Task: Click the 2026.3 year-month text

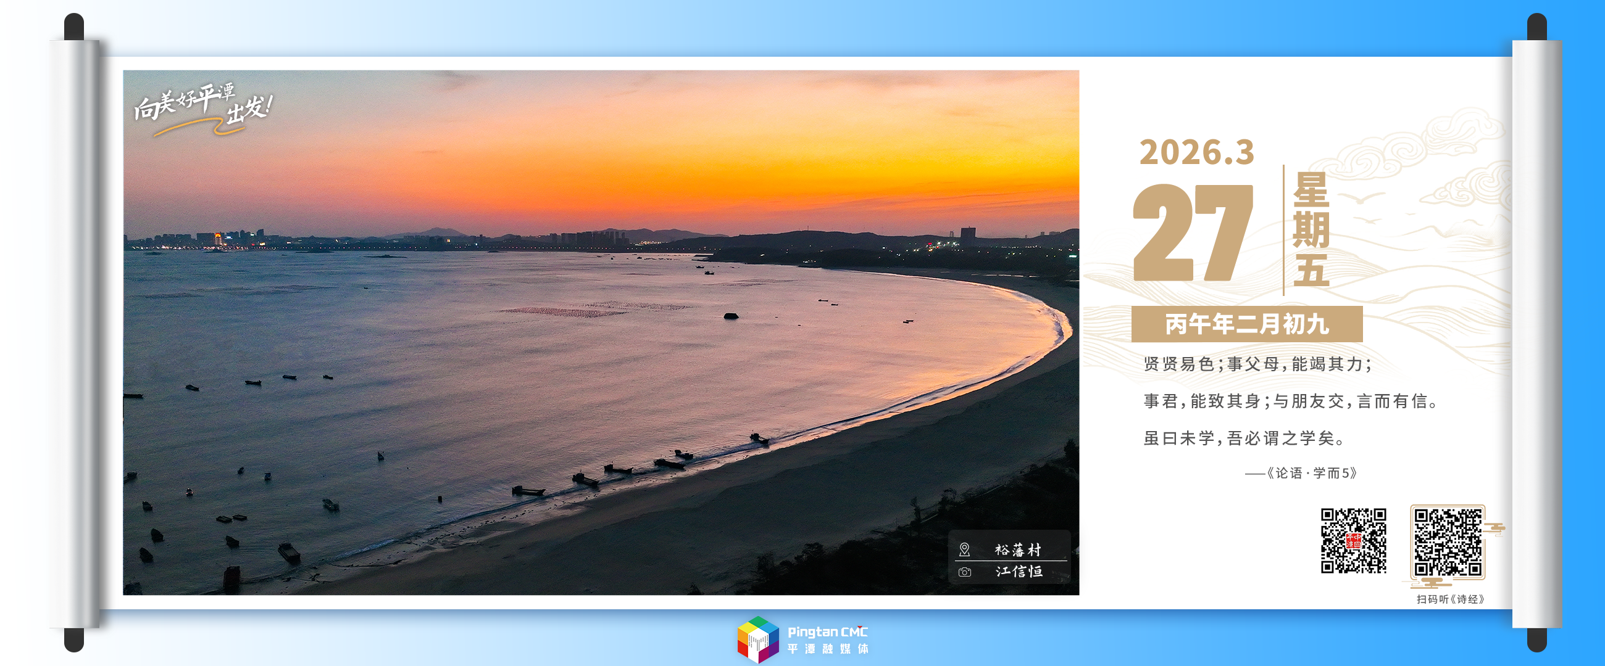Action: (1196, 152)
